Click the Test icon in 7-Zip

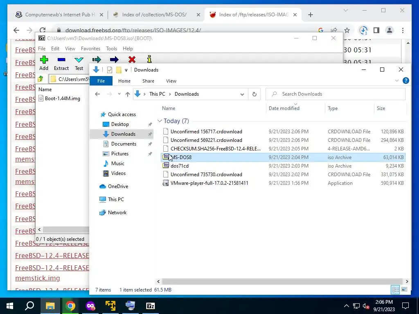79,60
